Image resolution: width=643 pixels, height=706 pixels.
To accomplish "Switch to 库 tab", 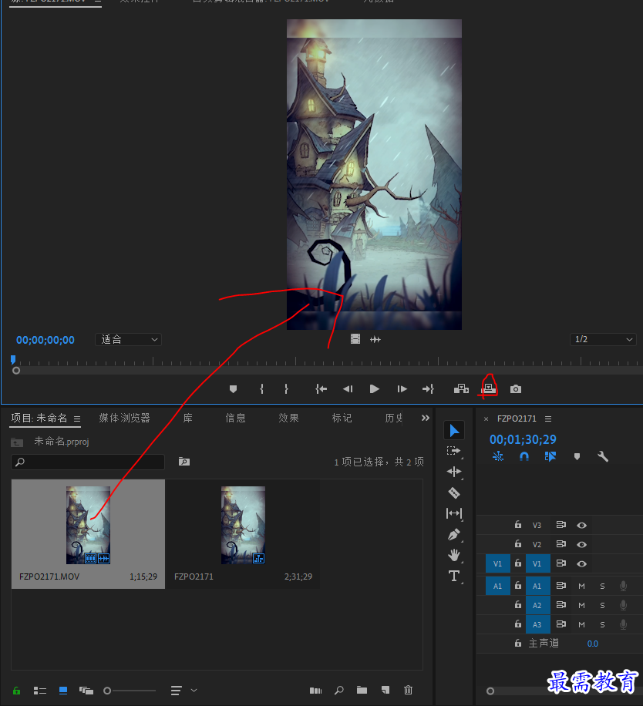I will click(188, 418).
